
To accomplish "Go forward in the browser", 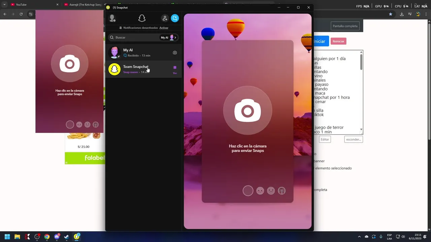I will [x=13, y=14].
